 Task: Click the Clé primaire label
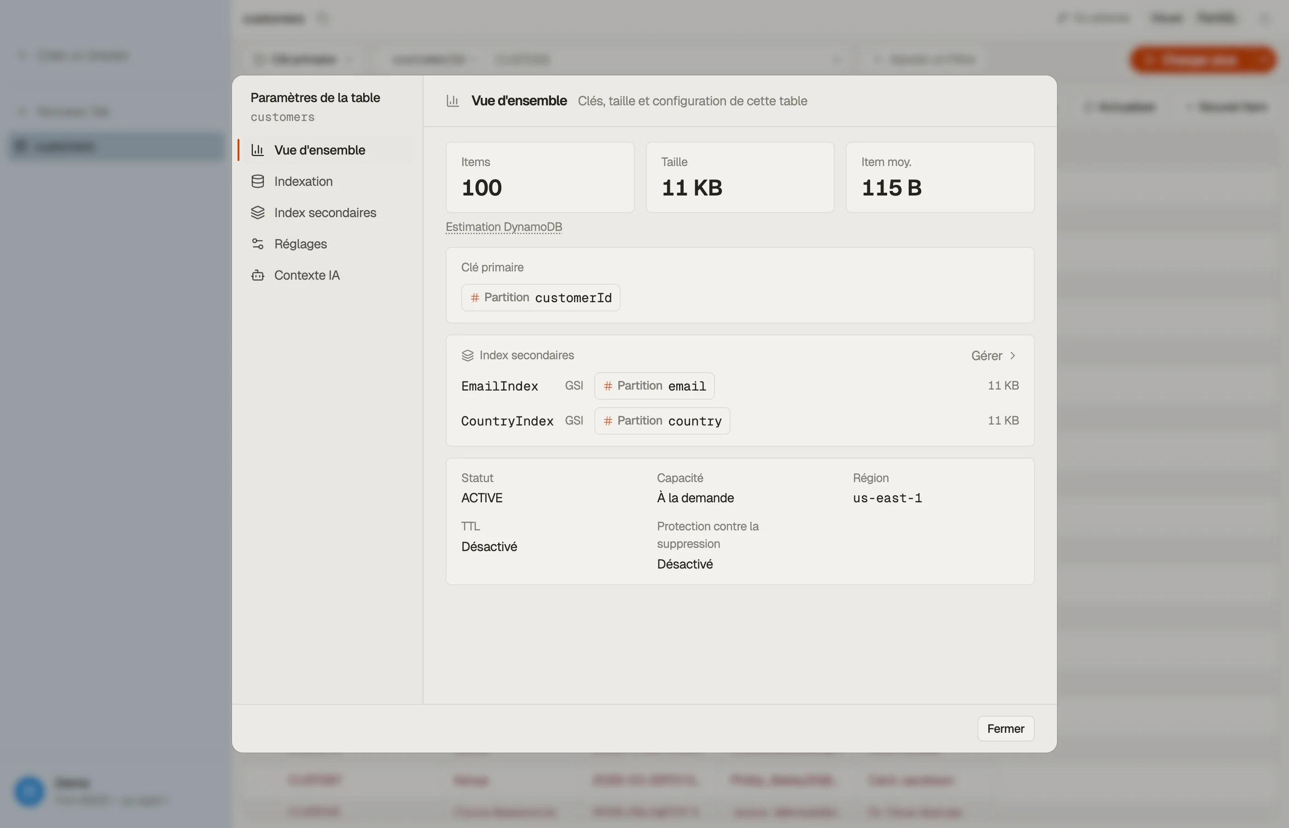[x=492, y=267]
